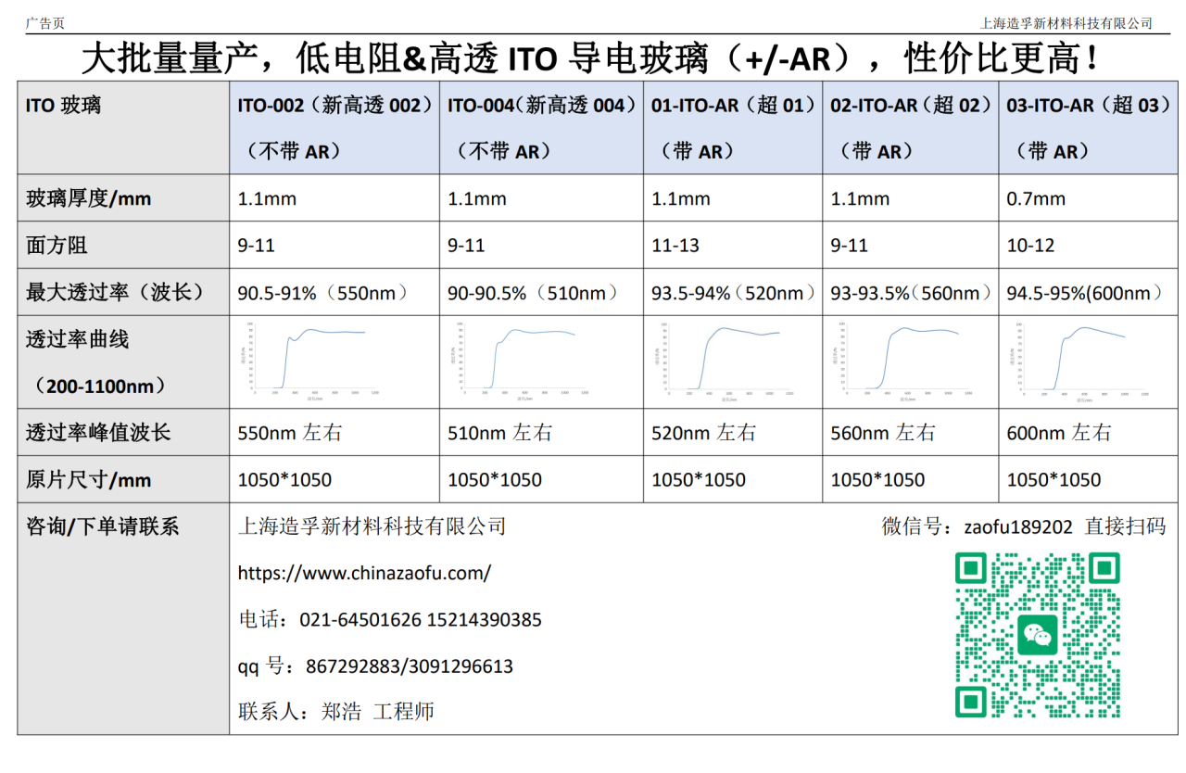Screen dimensions: 1186x773
Task: Click the WeChat logo inside the QR code
Action: (x=1037, y=635)
